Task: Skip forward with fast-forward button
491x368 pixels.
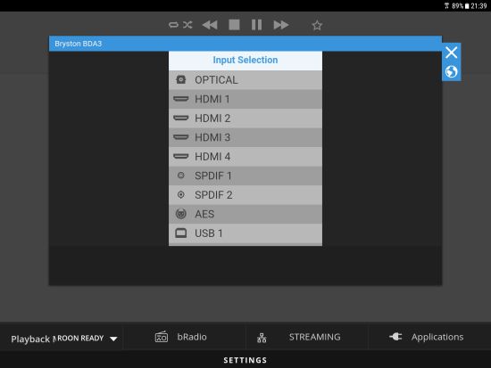Action: pos(281,25)
